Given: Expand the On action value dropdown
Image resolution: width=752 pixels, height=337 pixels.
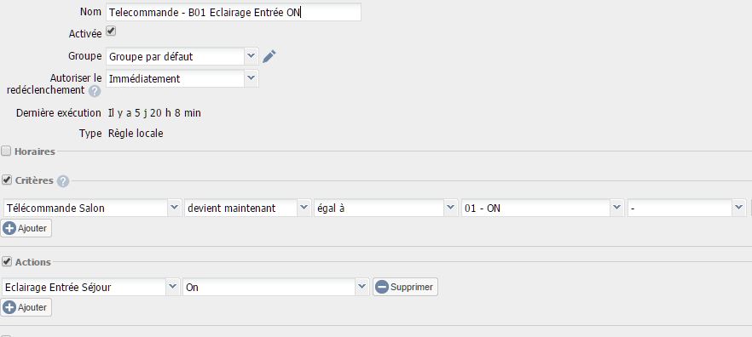Looking at the screenshot, I should pyautogui.click(x=275, y=288).
